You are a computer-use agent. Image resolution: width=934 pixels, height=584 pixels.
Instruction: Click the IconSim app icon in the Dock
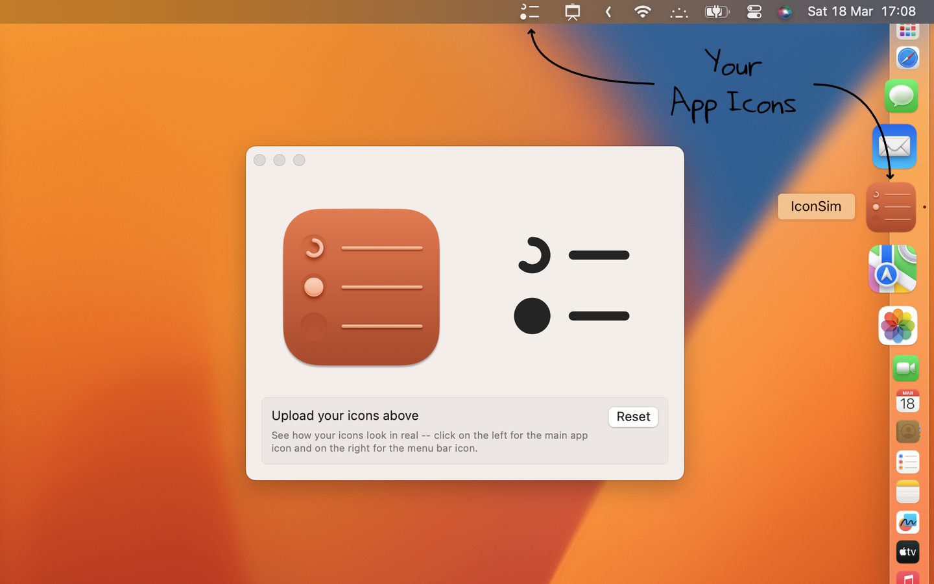pos(891,207)
